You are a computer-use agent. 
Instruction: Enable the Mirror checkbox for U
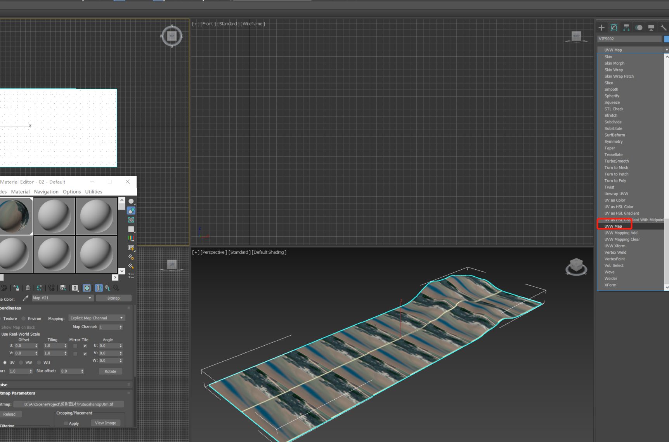click(75, 346)
